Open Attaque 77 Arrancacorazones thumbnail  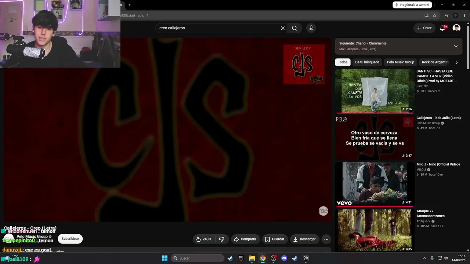click(x=375, y=231)
